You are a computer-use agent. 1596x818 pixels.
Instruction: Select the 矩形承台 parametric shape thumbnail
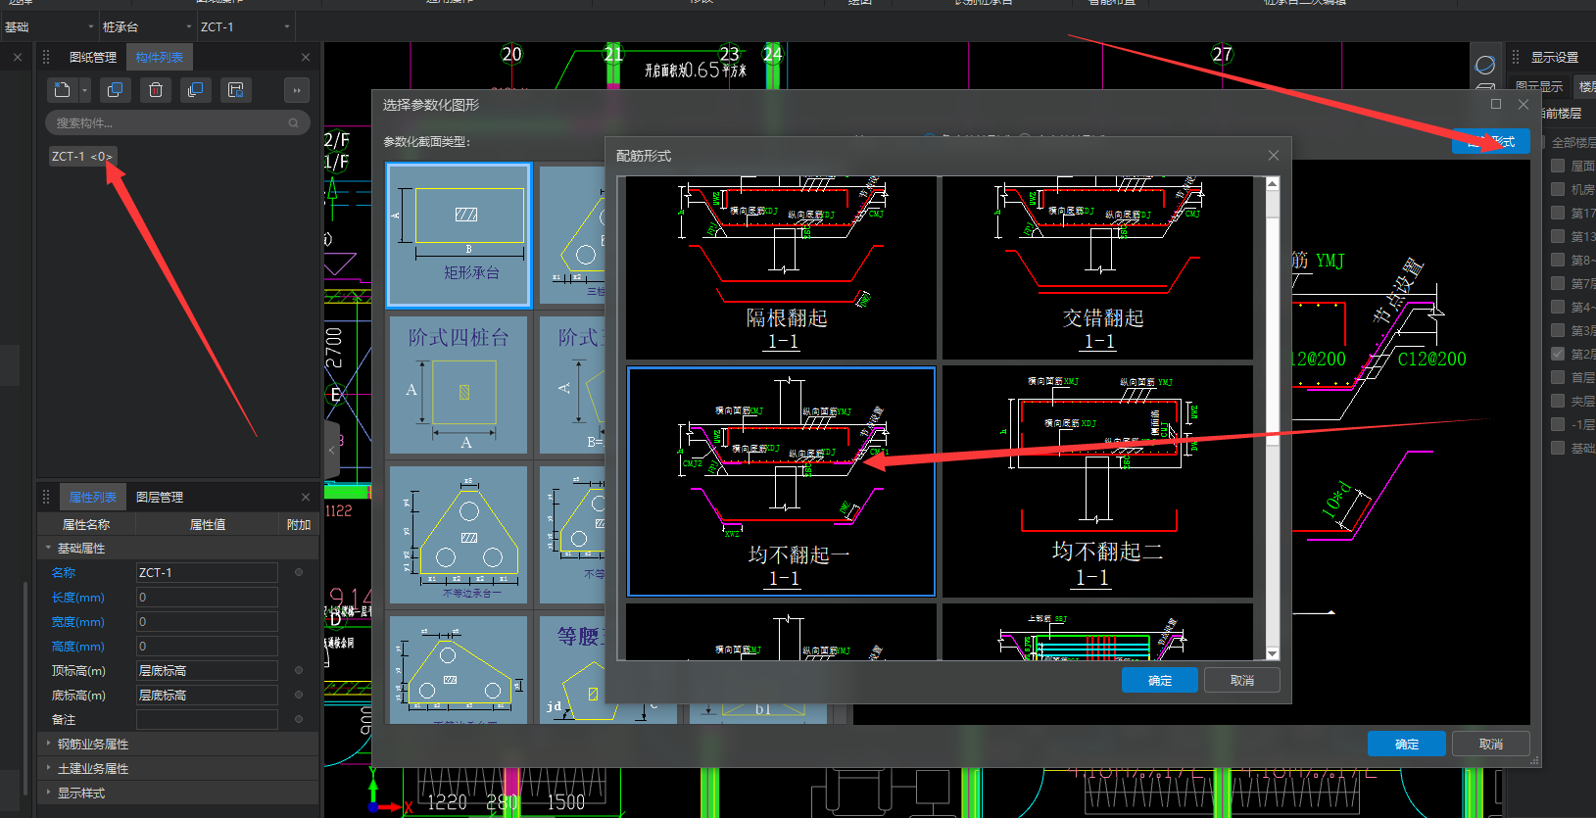(459, 235)
